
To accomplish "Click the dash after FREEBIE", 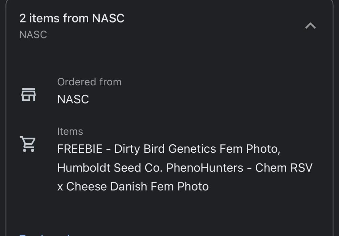I will [108, 149].
